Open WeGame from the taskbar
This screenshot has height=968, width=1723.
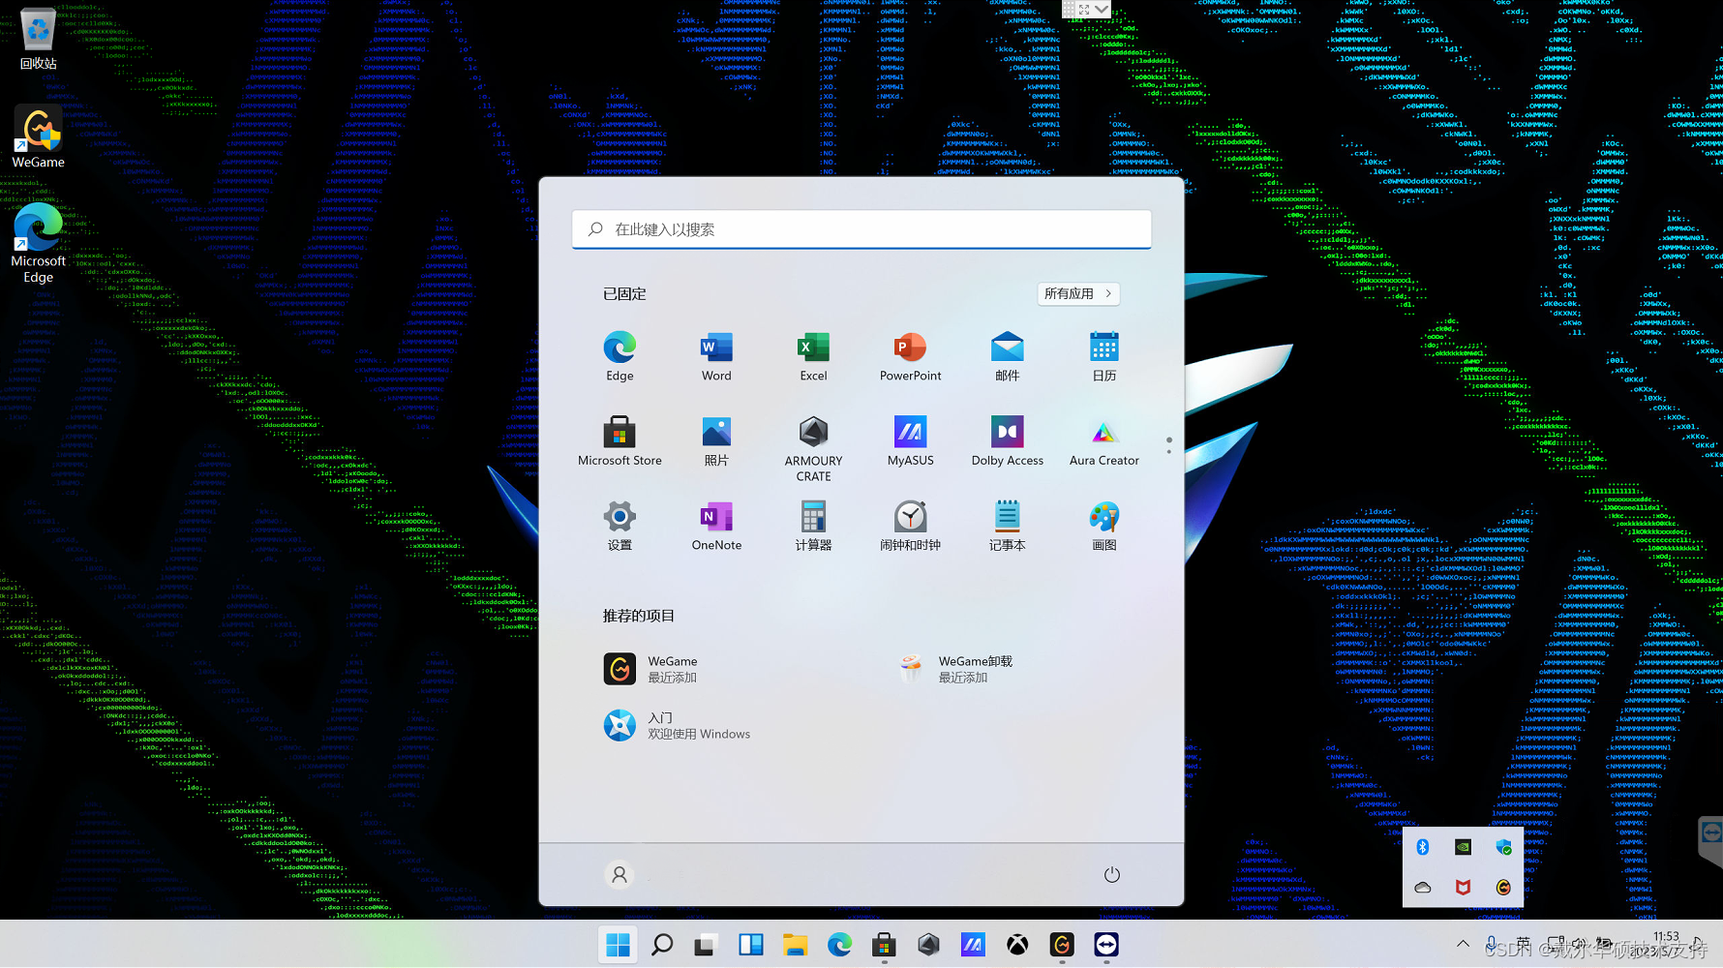pyautogui.click(x=1062, y=945)
